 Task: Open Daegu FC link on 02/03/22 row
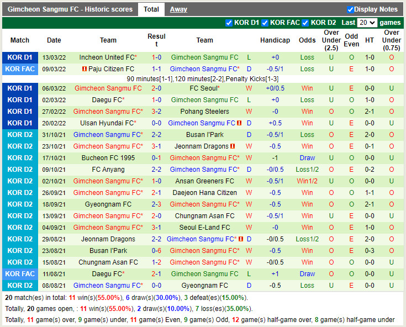(x=107, y=100)
